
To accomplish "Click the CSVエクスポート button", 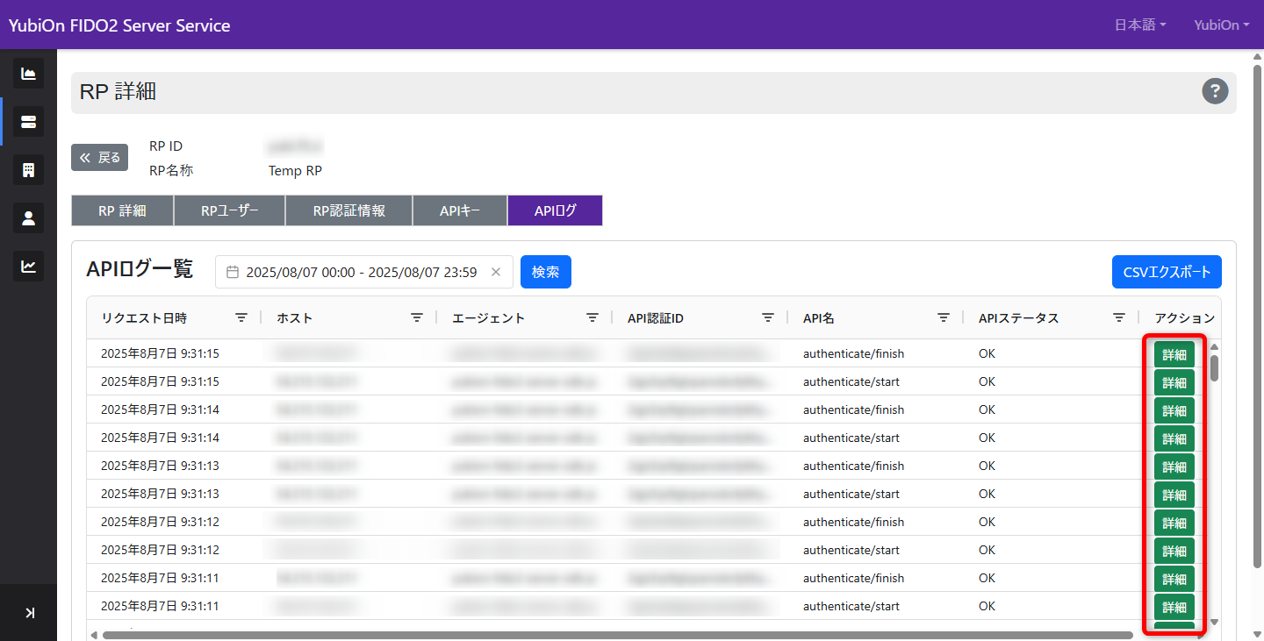I will tap(1167, 272).
